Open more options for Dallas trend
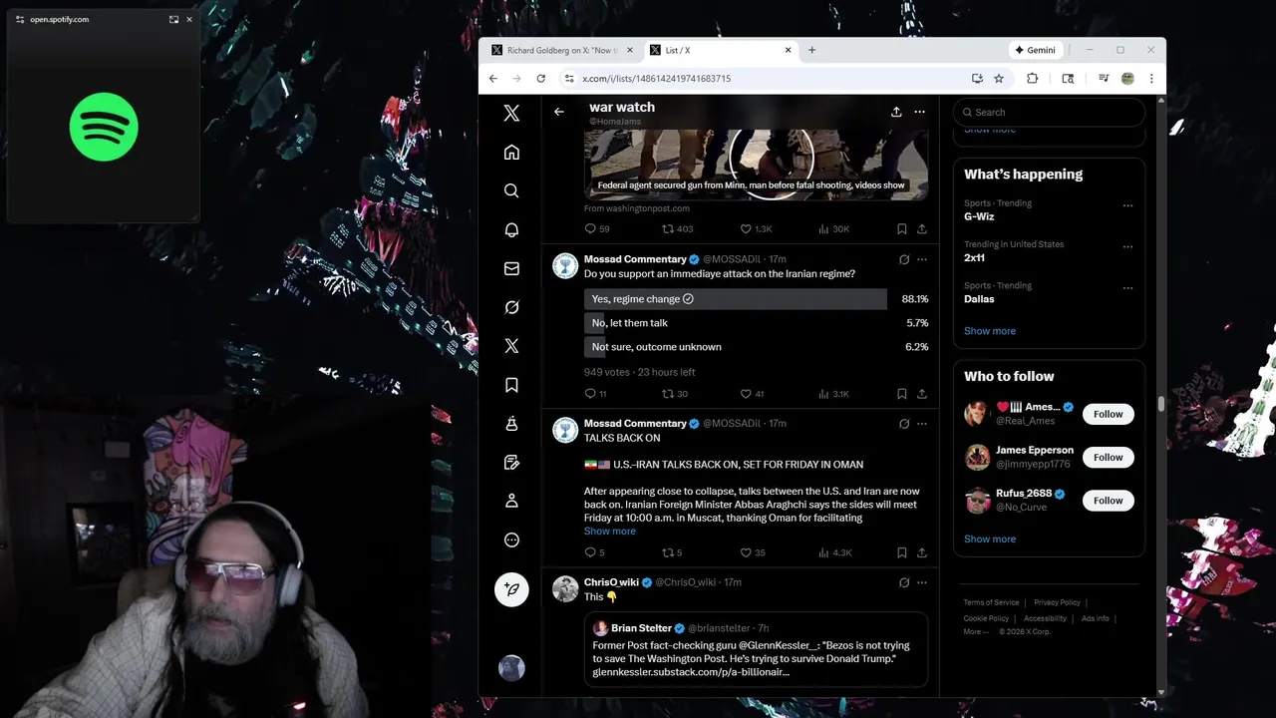 click(1127, 288)
